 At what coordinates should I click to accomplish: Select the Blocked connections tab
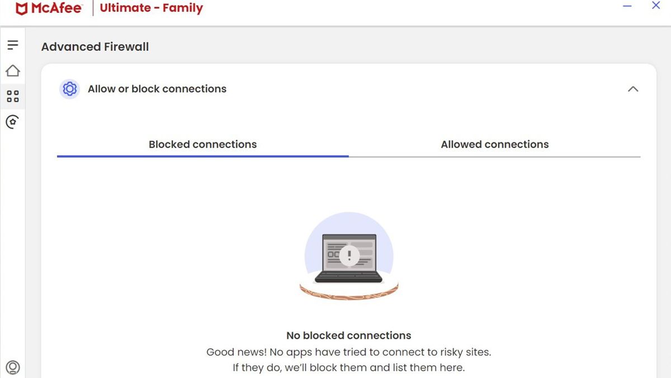(x=202, y=144)
